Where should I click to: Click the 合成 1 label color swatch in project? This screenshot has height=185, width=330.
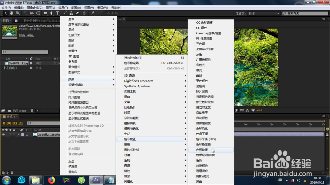pyautogui.click(x=31, y=68)
